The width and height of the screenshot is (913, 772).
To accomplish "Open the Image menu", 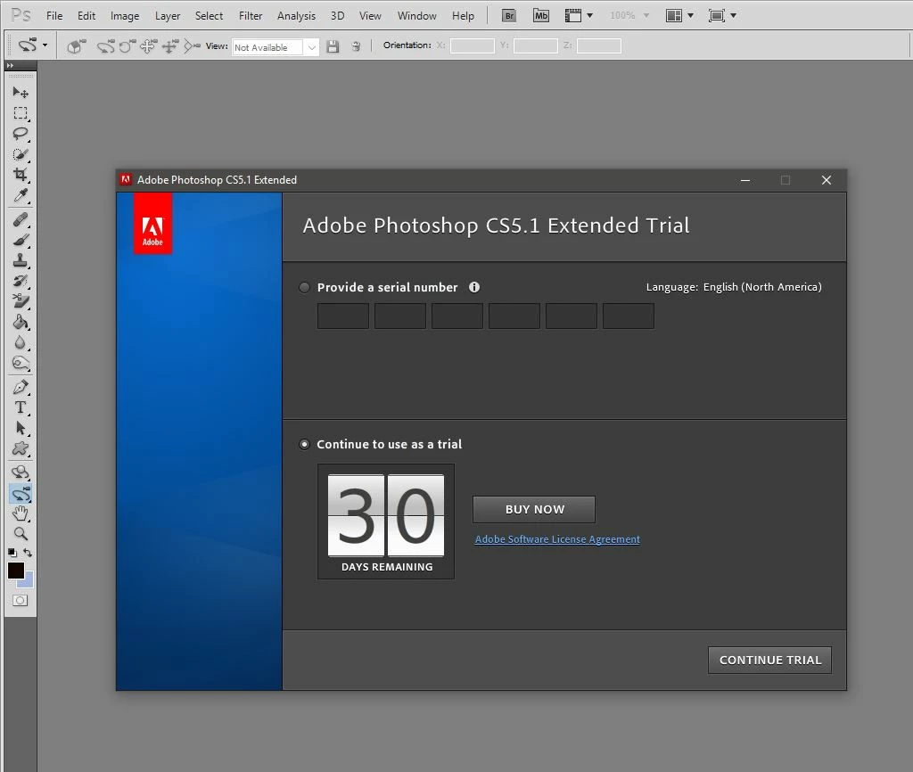I will click(x=125, y=16).
